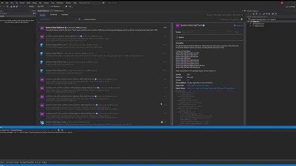Viewport: 296px width, 166px height.
Task: Click the package details vertical scrollbar
Action: [244, 74]
